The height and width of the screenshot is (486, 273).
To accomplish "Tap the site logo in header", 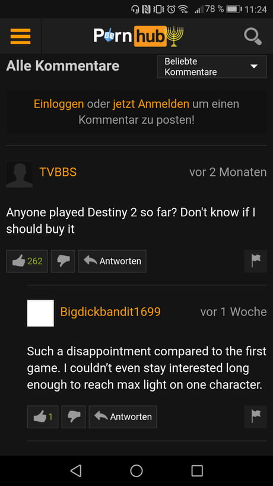I will tap(138, 36).
